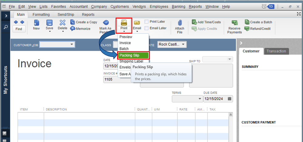This screenshot has width=303, height=142.
Task: Click the My Shortcuts label
Action: (5, 80)
